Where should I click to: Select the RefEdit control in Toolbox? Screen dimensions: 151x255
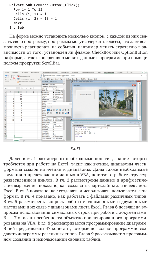coord(69,113)
